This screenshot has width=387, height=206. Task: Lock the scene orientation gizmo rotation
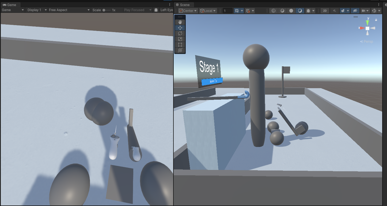(x=376, y=20)
